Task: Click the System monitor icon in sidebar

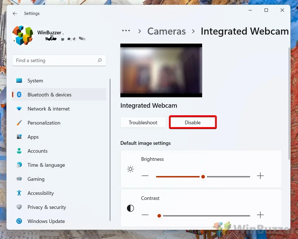Action: [19, 81]
